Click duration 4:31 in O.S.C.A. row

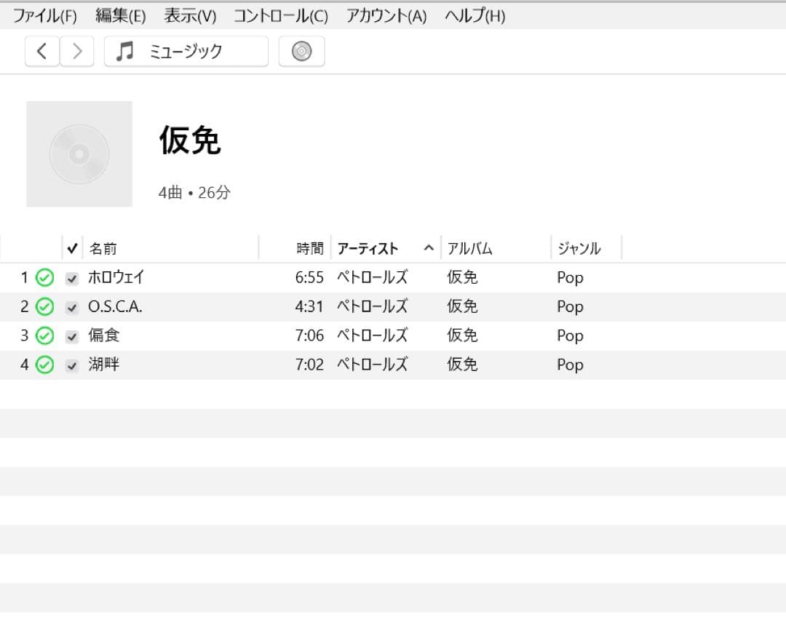click(x=309, y=307)
